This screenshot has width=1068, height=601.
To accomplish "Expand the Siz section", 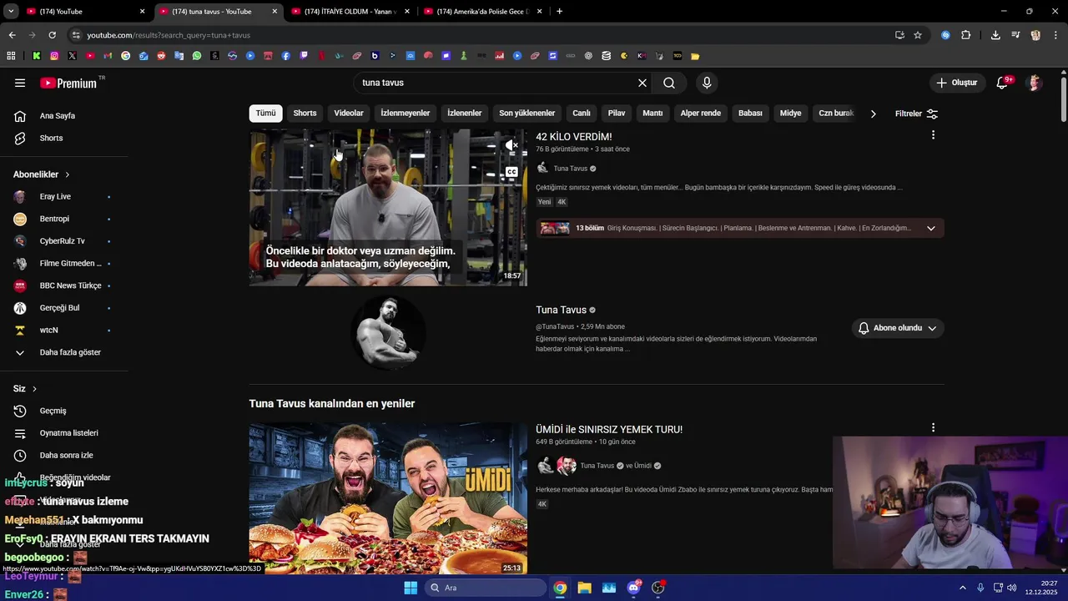I will [25, 389].
